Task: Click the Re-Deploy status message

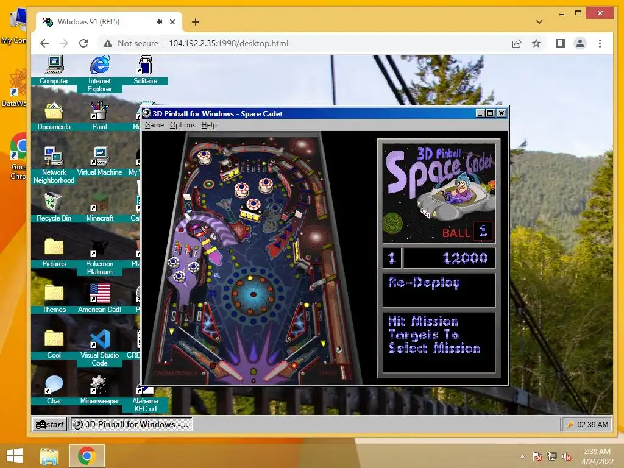Action: (424, 283)
